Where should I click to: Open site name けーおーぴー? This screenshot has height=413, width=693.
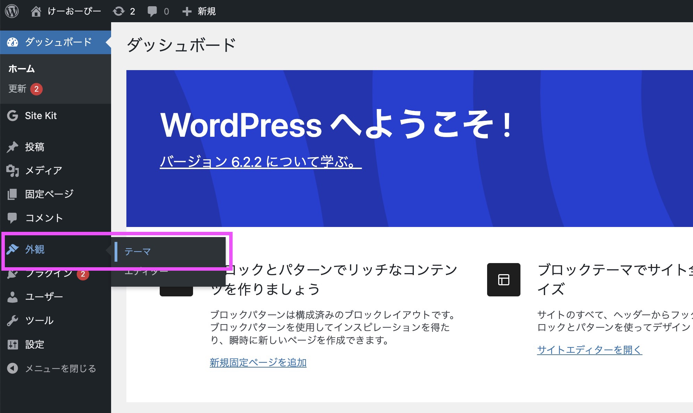[x=74, y=11]
